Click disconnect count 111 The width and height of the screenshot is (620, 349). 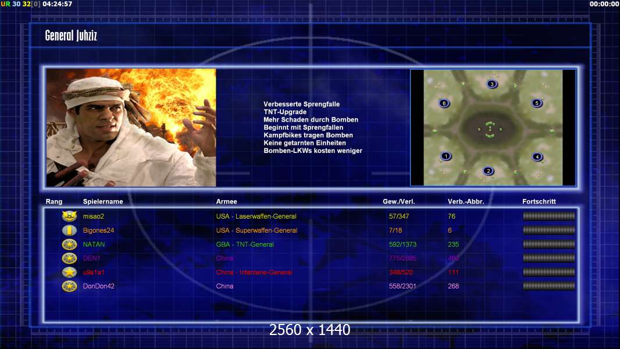(x=453, y=272)
